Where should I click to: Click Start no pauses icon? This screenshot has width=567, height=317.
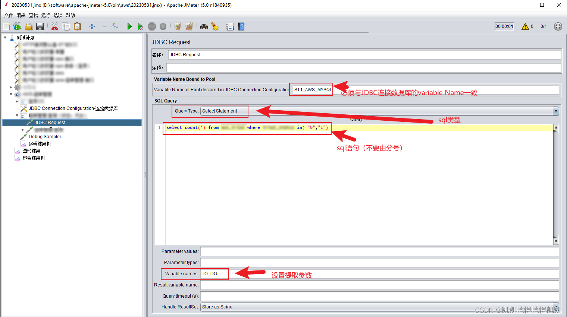140,26
